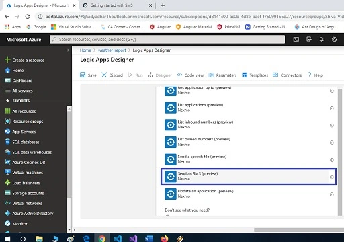The width and height of the screenshot is (344, 242).
Task: Open Help from the toolbar
Action: 315,75
